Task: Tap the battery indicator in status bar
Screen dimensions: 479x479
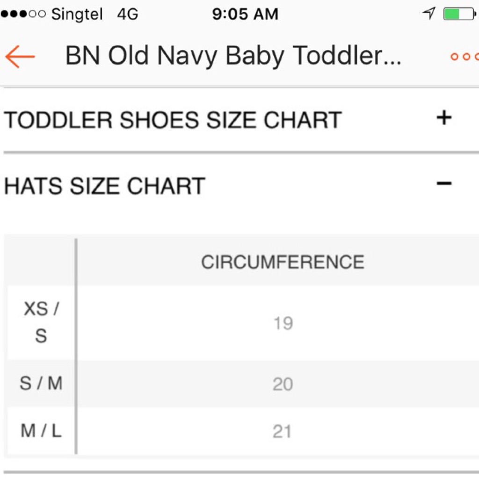Action: coord(459,14)
